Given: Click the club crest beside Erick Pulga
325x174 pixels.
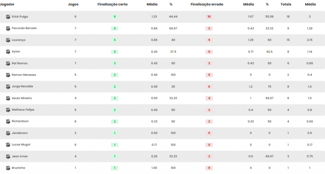Looking at the screenshot, I should (8, 17).
